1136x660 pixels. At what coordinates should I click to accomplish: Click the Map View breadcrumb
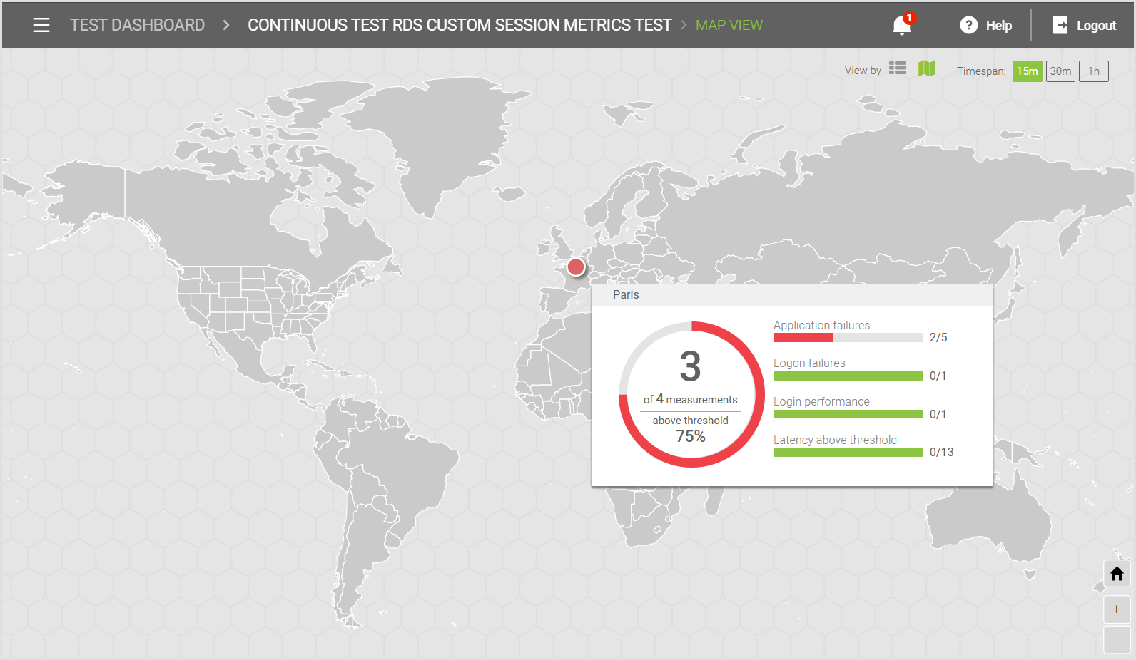729,25
